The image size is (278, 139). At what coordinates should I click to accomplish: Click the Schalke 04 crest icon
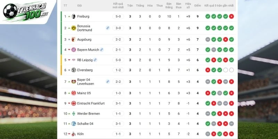point(74,124)
